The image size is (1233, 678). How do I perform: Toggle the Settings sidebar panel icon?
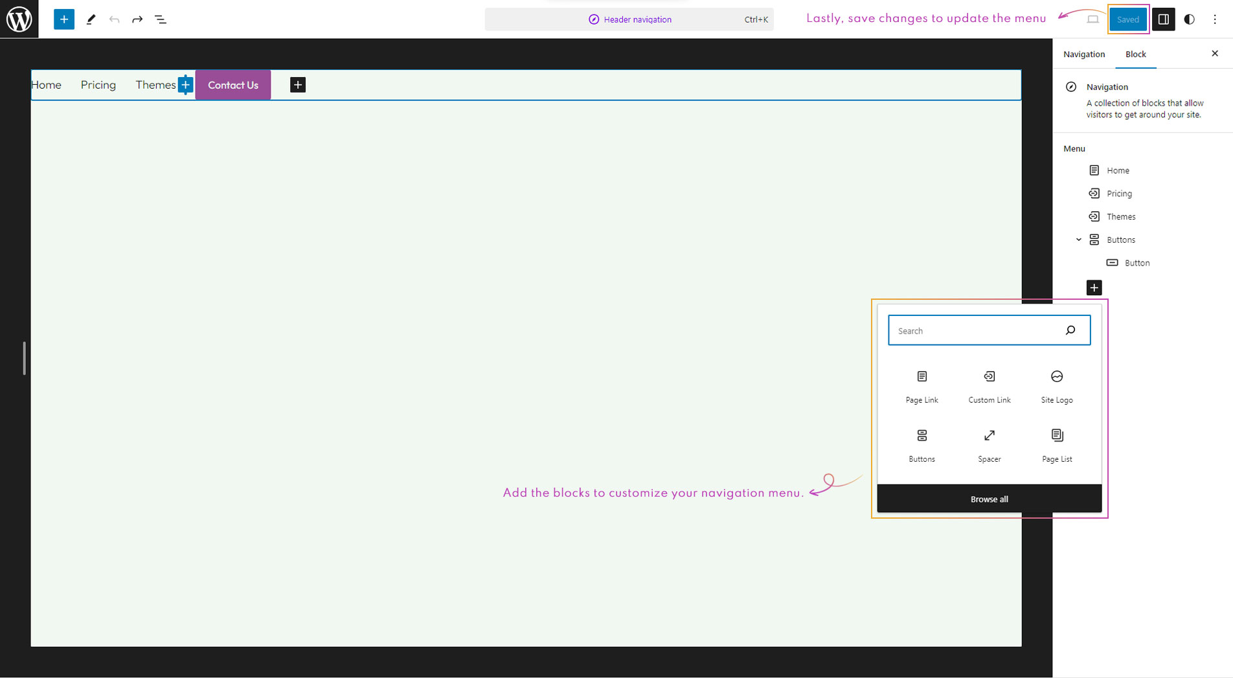tap(1163, 19)
